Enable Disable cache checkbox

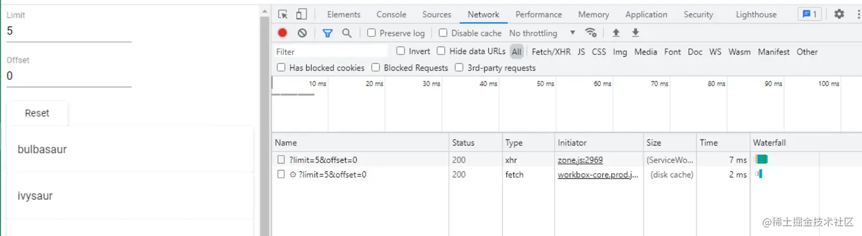tap(443, 33)
